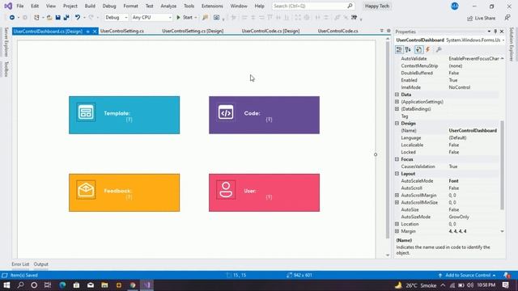Expand the (ApplicationSettings) property
This screenshot has height=291, width=518.
[x=397, y=102]
